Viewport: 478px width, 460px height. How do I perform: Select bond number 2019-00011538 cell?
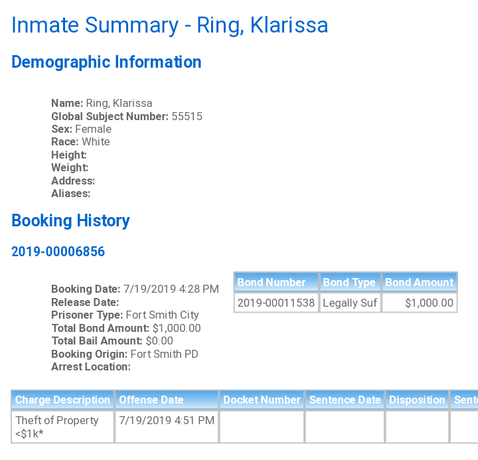(276, 303)
